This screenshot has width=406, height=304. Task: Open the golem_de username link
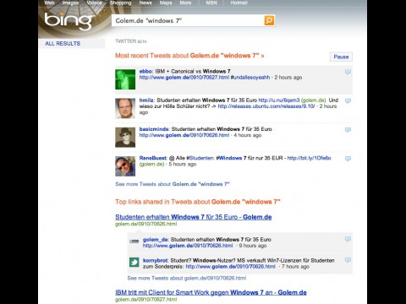(156, 240)
